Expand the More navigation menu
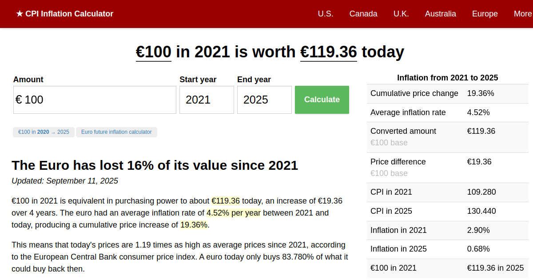 pyautogui.click(x=523, y=14)
